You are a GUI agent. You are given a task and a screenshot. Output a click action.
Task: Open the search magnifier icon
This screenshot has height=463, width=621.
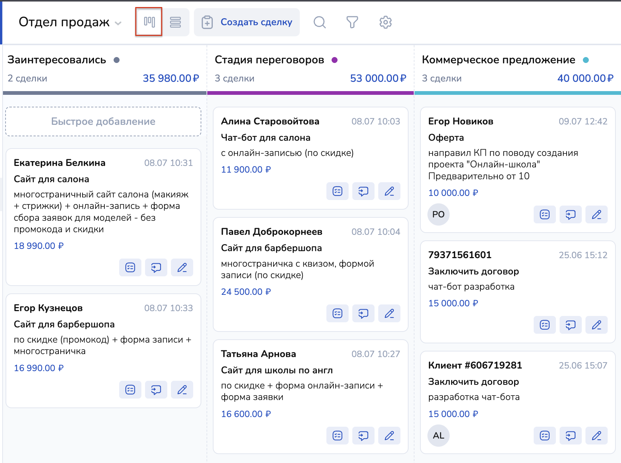pyautogui.click(x=319, y=22)
